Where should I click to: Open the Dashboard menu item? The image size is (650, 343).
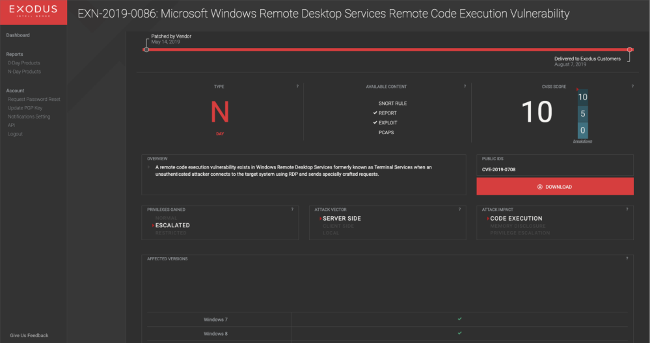pos(18,35)
